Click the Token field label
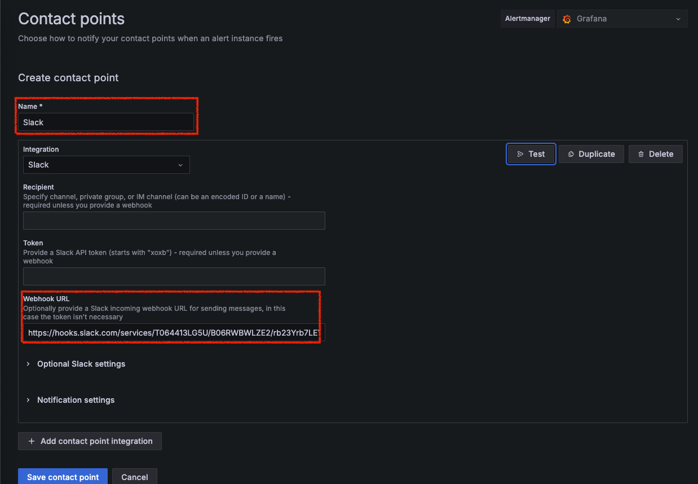Screen dimensions: 698x484 click(x=33, y=243)
